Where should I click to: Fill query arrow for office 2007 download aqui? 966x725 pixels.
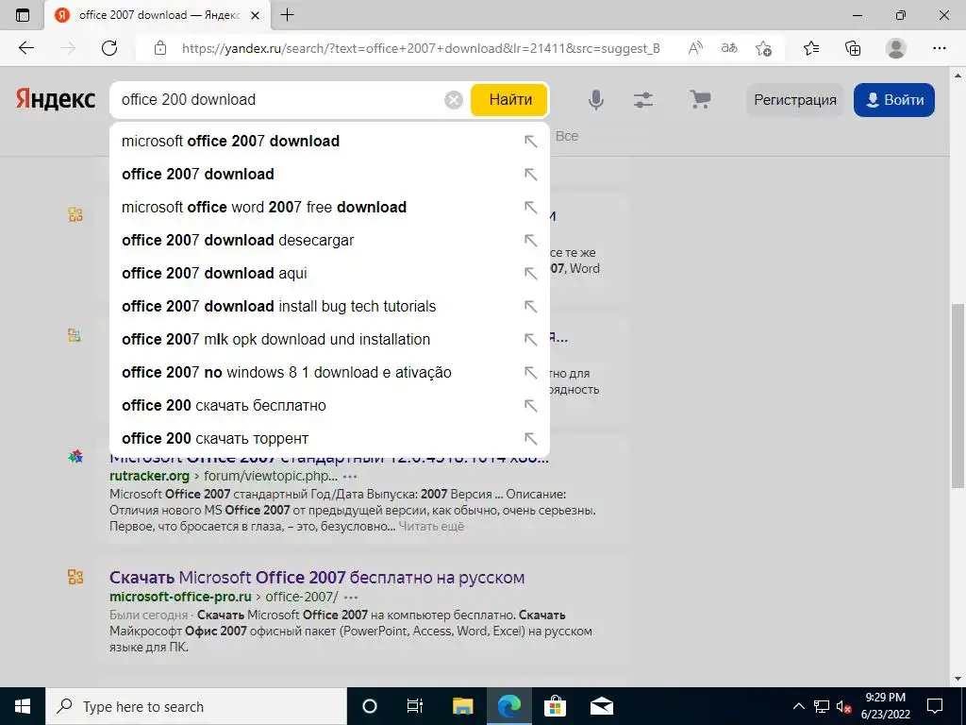pos(530,273)
